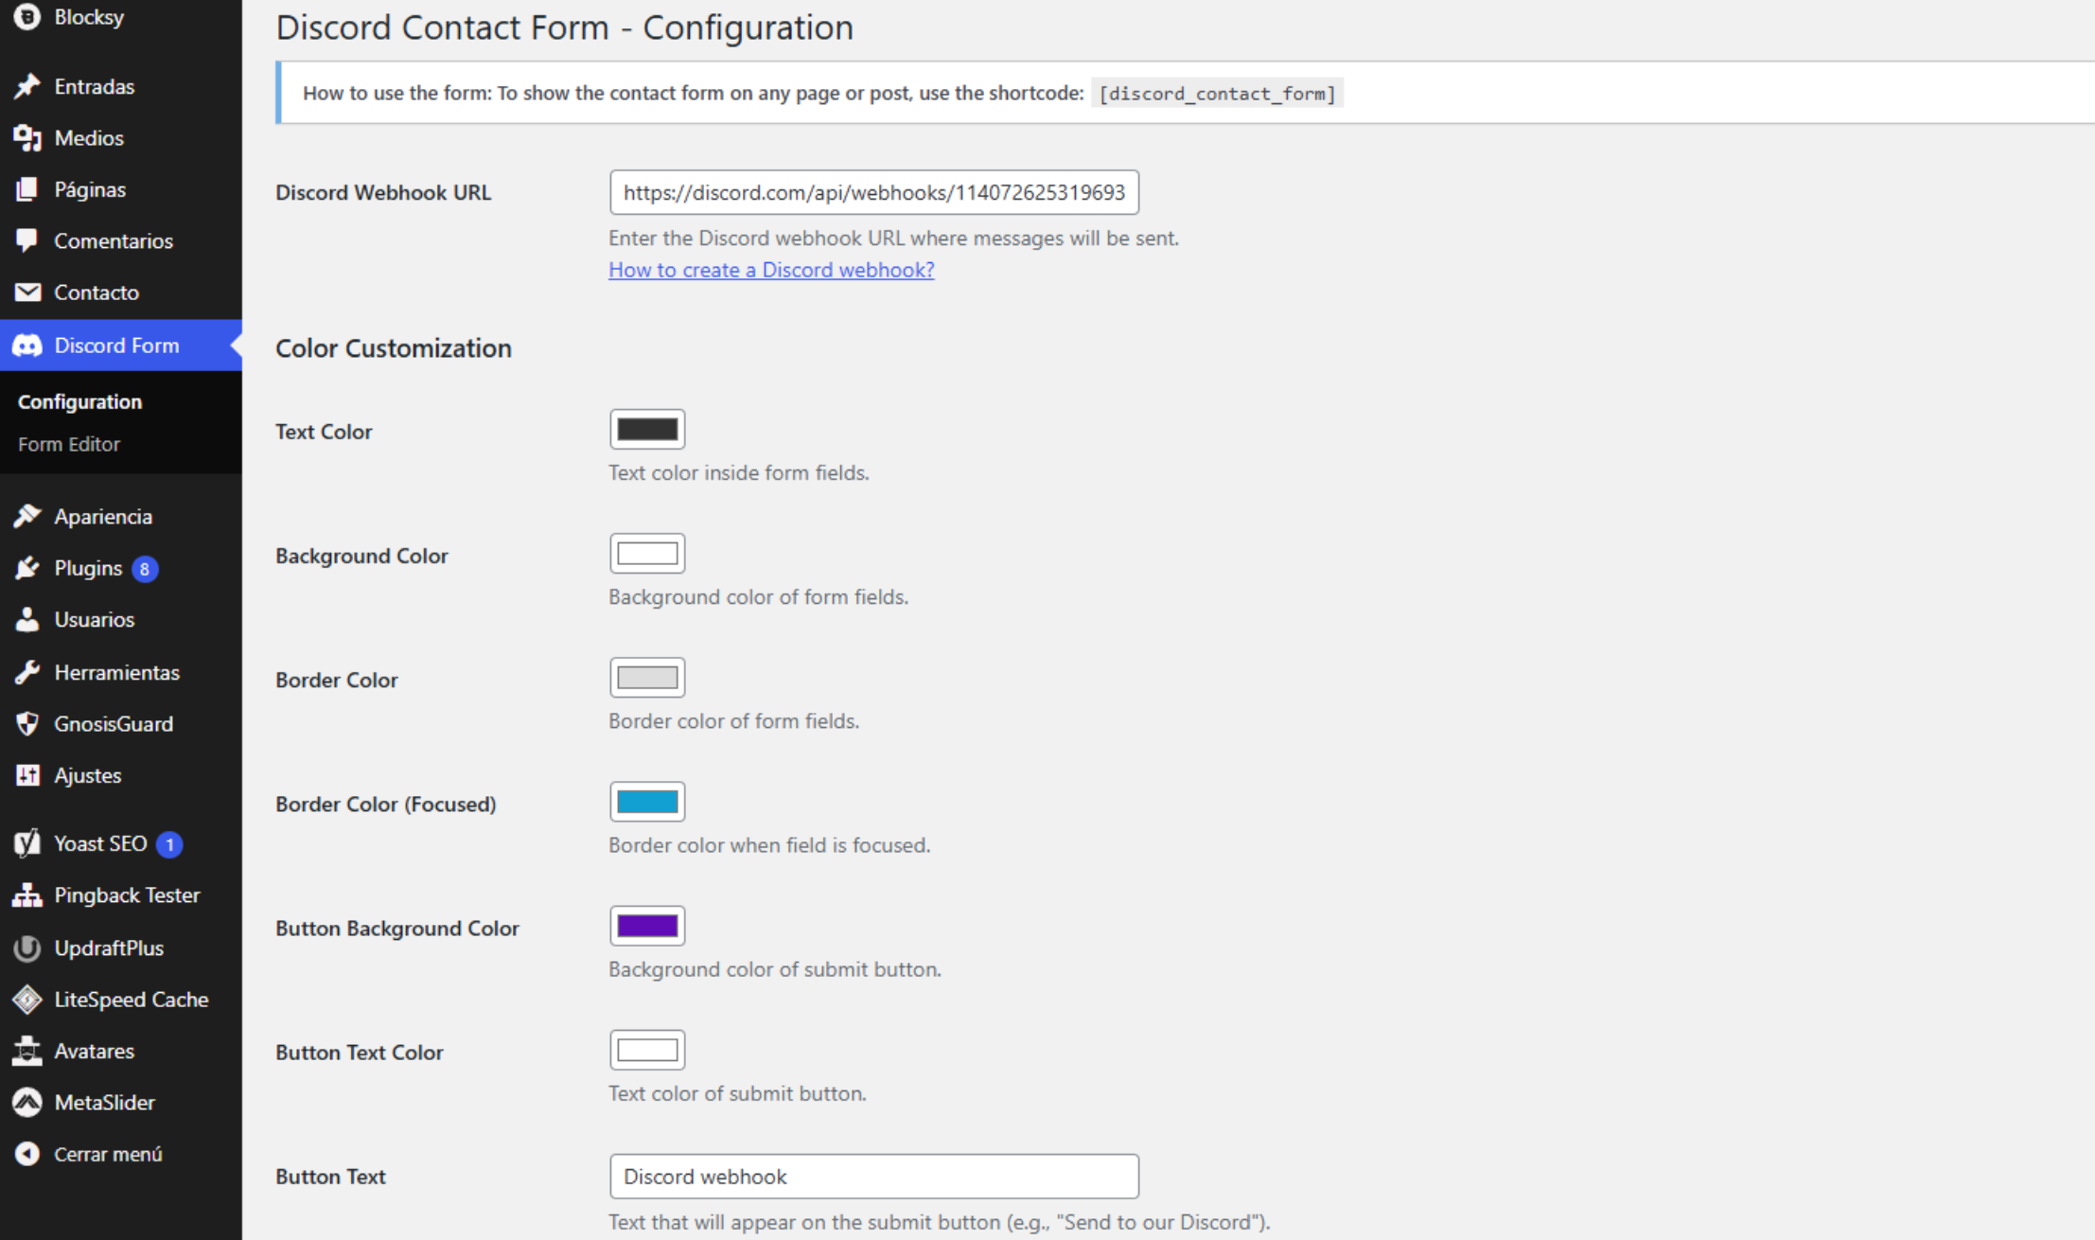Select the Discord Form menu item
The image size is (2095, 1240).
[121, 345]
